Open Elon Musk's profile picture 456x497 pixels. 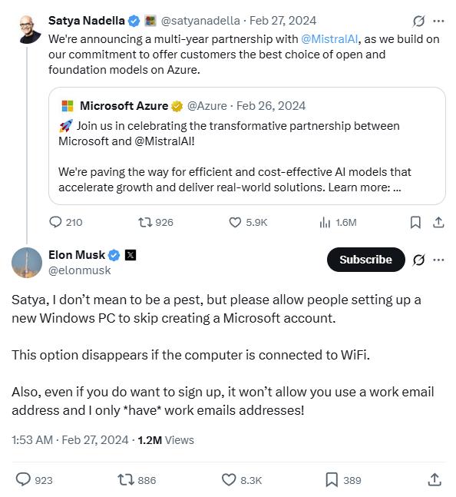coord(27,263)
